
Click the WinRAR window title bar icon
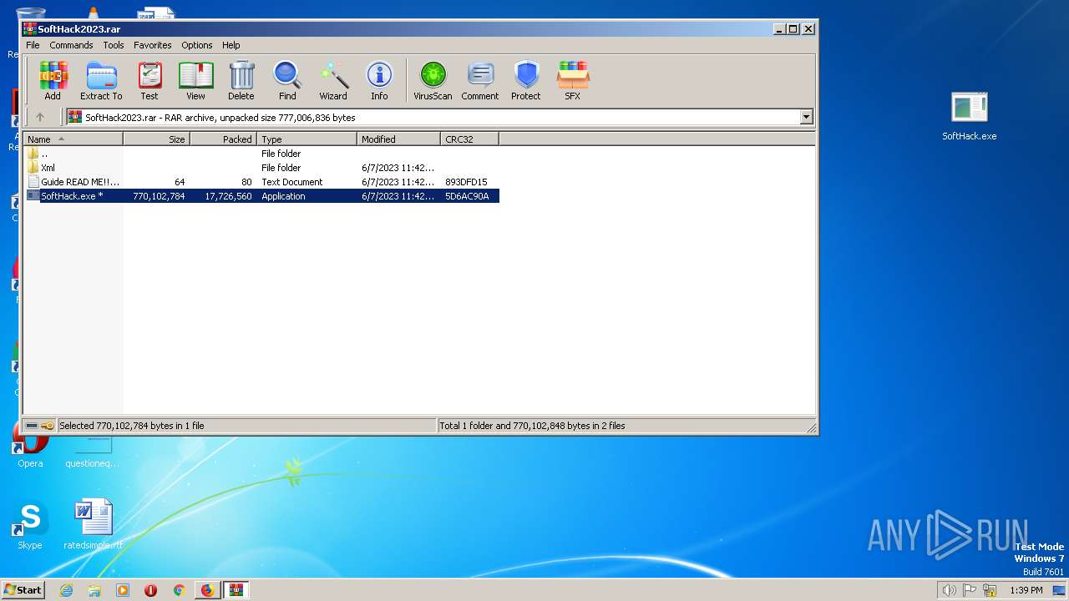pos(29,28)
